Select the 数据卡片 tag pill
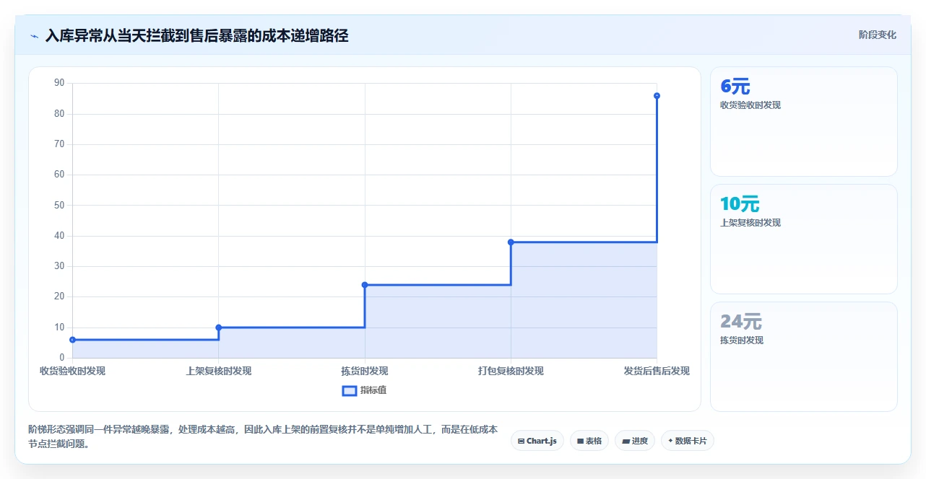This screenshot has height=479, width=926. tap(688, 441)
